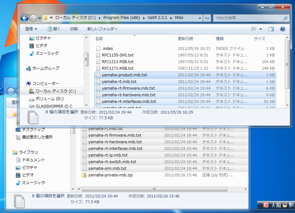
Task: Click the Mibs search field
Action: pyautogui.click(x=248, y=18)
